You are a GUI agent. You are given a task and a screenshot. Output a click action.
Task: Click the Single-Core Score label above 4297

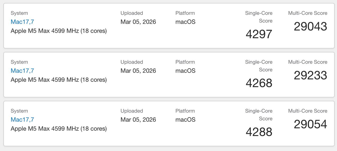(x=259, y=17)
